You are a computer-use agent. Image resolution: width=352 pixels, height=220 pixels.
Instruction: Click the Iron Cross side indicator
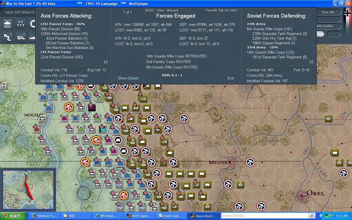347,13
